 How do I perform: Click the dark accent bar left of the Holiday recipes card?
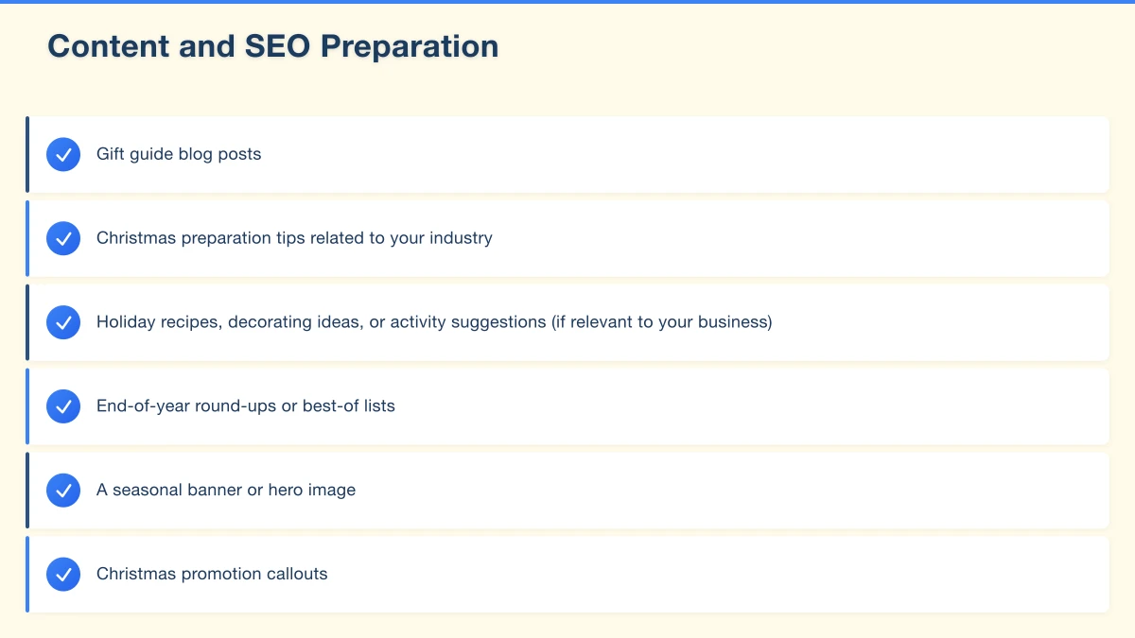[x=27, y=322]
